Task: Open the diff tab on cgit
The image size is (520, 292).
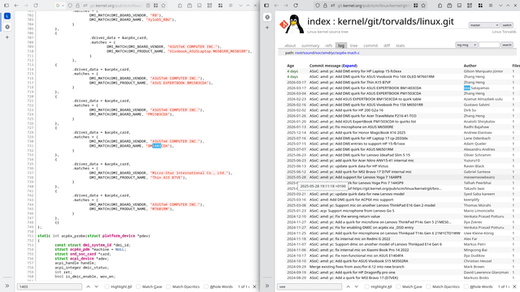Action: [387, 45]
